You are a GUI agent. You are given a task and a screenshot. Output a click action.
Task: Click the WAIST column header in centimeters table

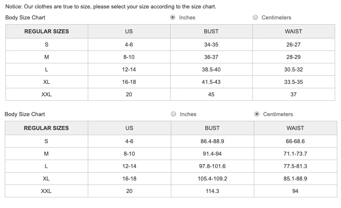tap(295, 128)
